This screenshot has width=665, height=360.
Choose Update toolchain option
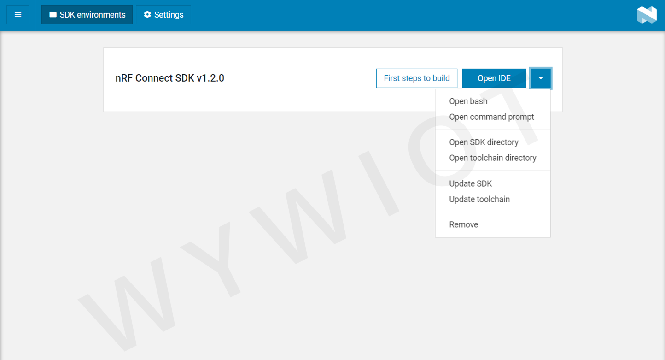click(x=493, y=200)
